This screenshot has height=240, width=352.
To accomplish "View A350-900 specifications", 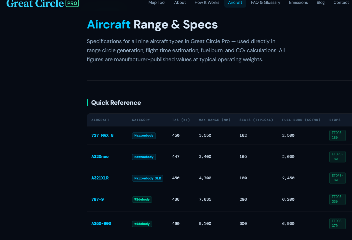I will 101,223.
